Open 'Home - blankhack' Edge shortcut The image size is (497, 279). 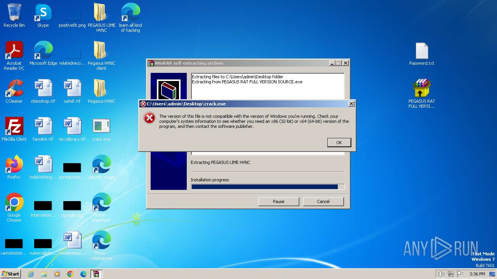point(101,208)
